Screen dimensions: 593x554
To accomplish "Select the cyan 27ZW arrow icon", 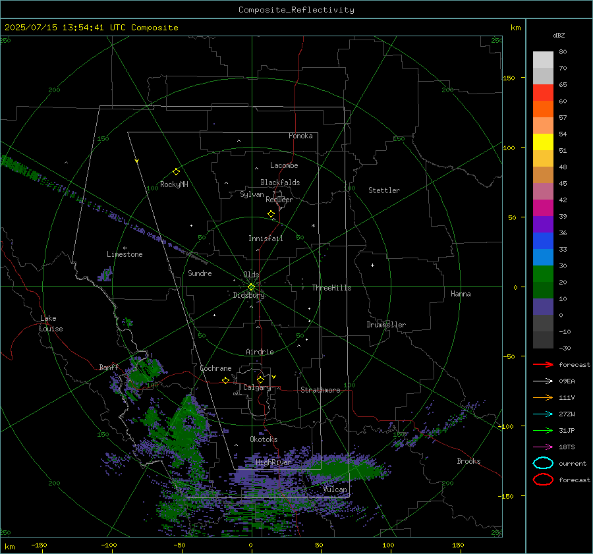I will 543,414.
